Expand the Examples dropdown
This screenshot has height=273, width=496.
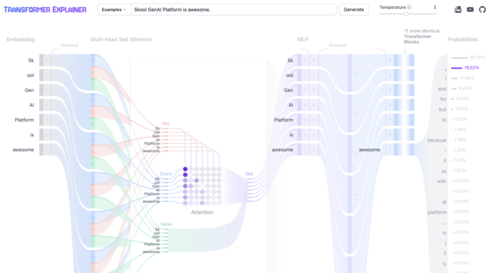click(x=114, y=10)
